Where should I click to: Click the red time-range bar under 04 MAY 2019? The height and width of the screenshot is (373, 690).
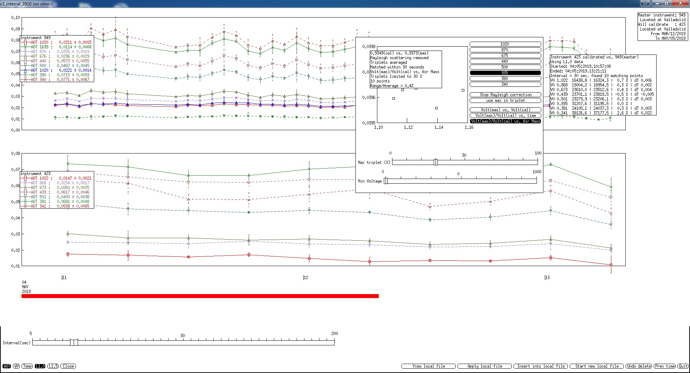(200, 296)
